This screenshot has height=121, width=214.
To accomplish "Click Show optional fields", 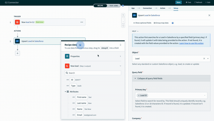I will (x=142, y=23).
